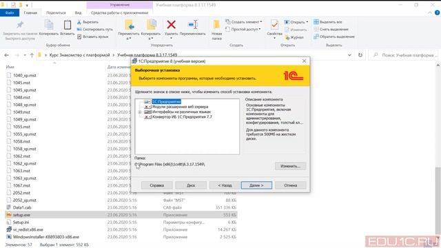Open Справка in the installer dialog

tap(156, 185)
